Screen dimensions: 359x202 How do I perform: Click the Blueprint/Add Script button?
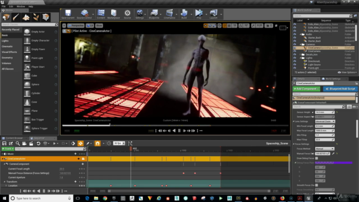pyautogui.click(x=340, y=89)
